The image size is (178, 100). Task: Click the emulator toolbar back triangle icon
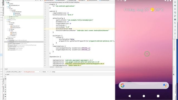(x=175, y=27)
